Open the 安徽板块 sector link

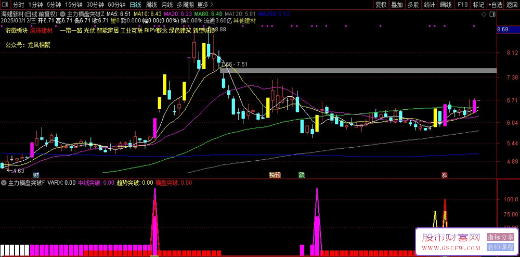[x=16, y=31]
